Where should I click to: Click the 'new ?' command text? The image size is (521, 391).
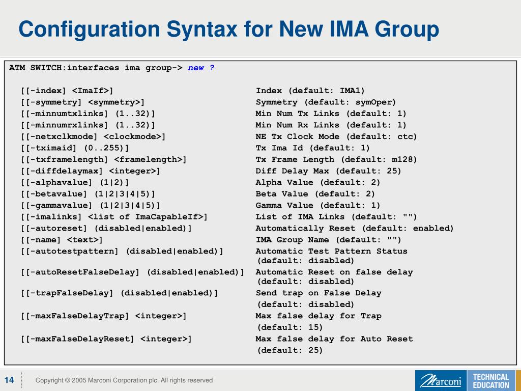tap(201, 68)
